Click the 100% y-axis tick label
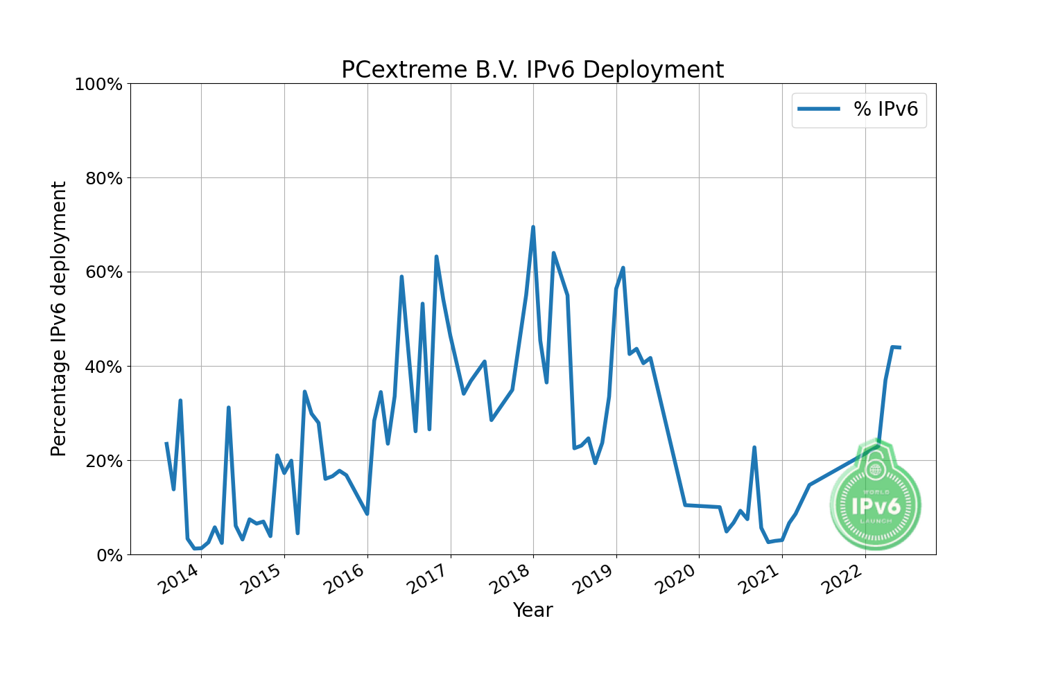The image size is (1040, 693). click(98, 85)
